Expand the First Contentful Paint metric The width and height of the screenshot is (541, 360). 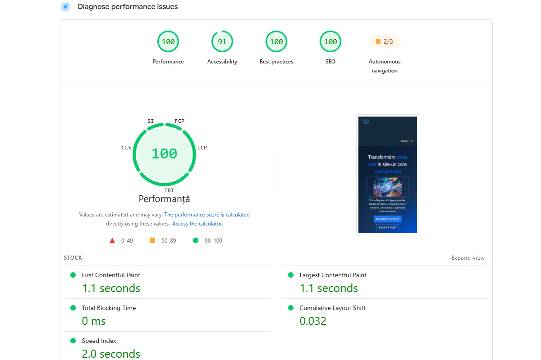[x=167, y=282]
